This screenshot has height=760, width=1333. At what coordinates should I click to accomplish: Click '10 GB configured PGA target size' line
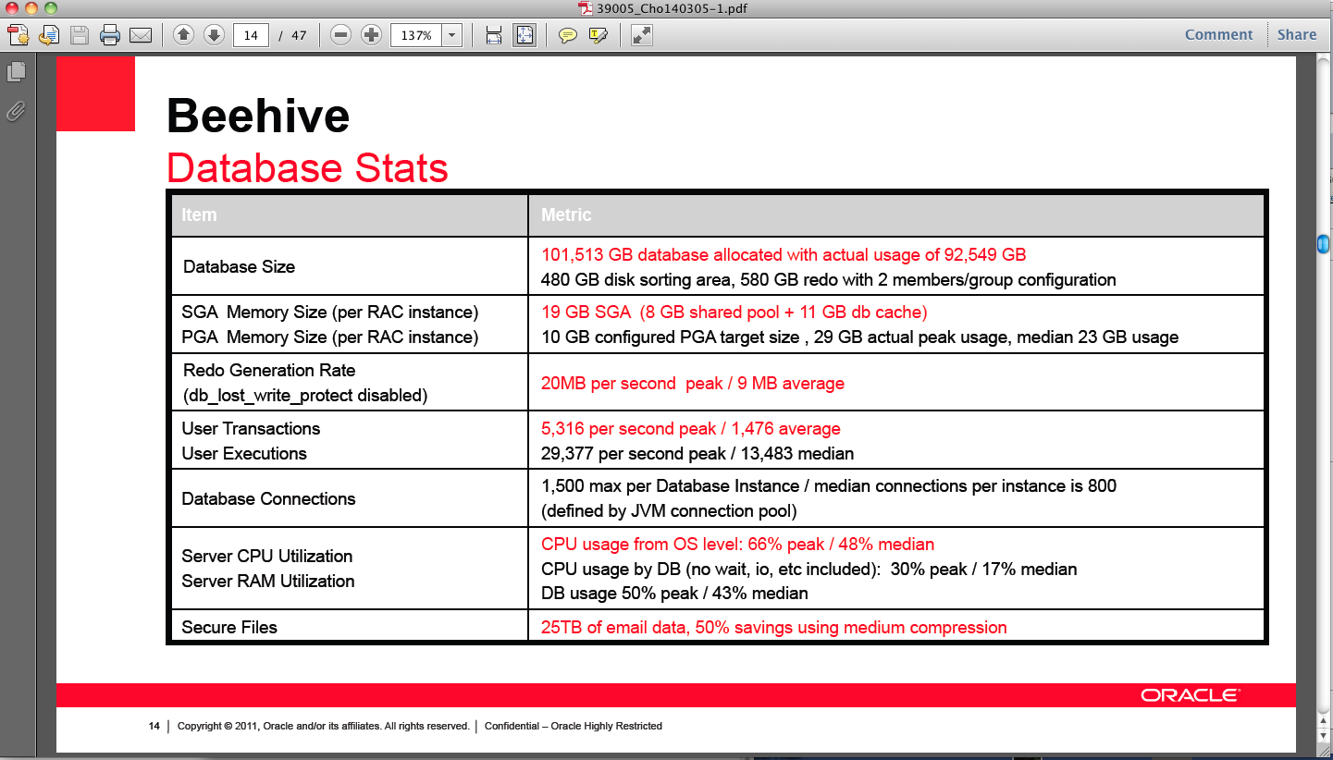pyautogui.click(x=860, y=337)
